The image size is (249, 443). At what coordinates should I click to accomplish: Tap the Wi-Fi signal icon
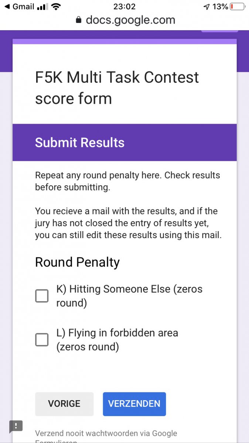tap(56, 7)
